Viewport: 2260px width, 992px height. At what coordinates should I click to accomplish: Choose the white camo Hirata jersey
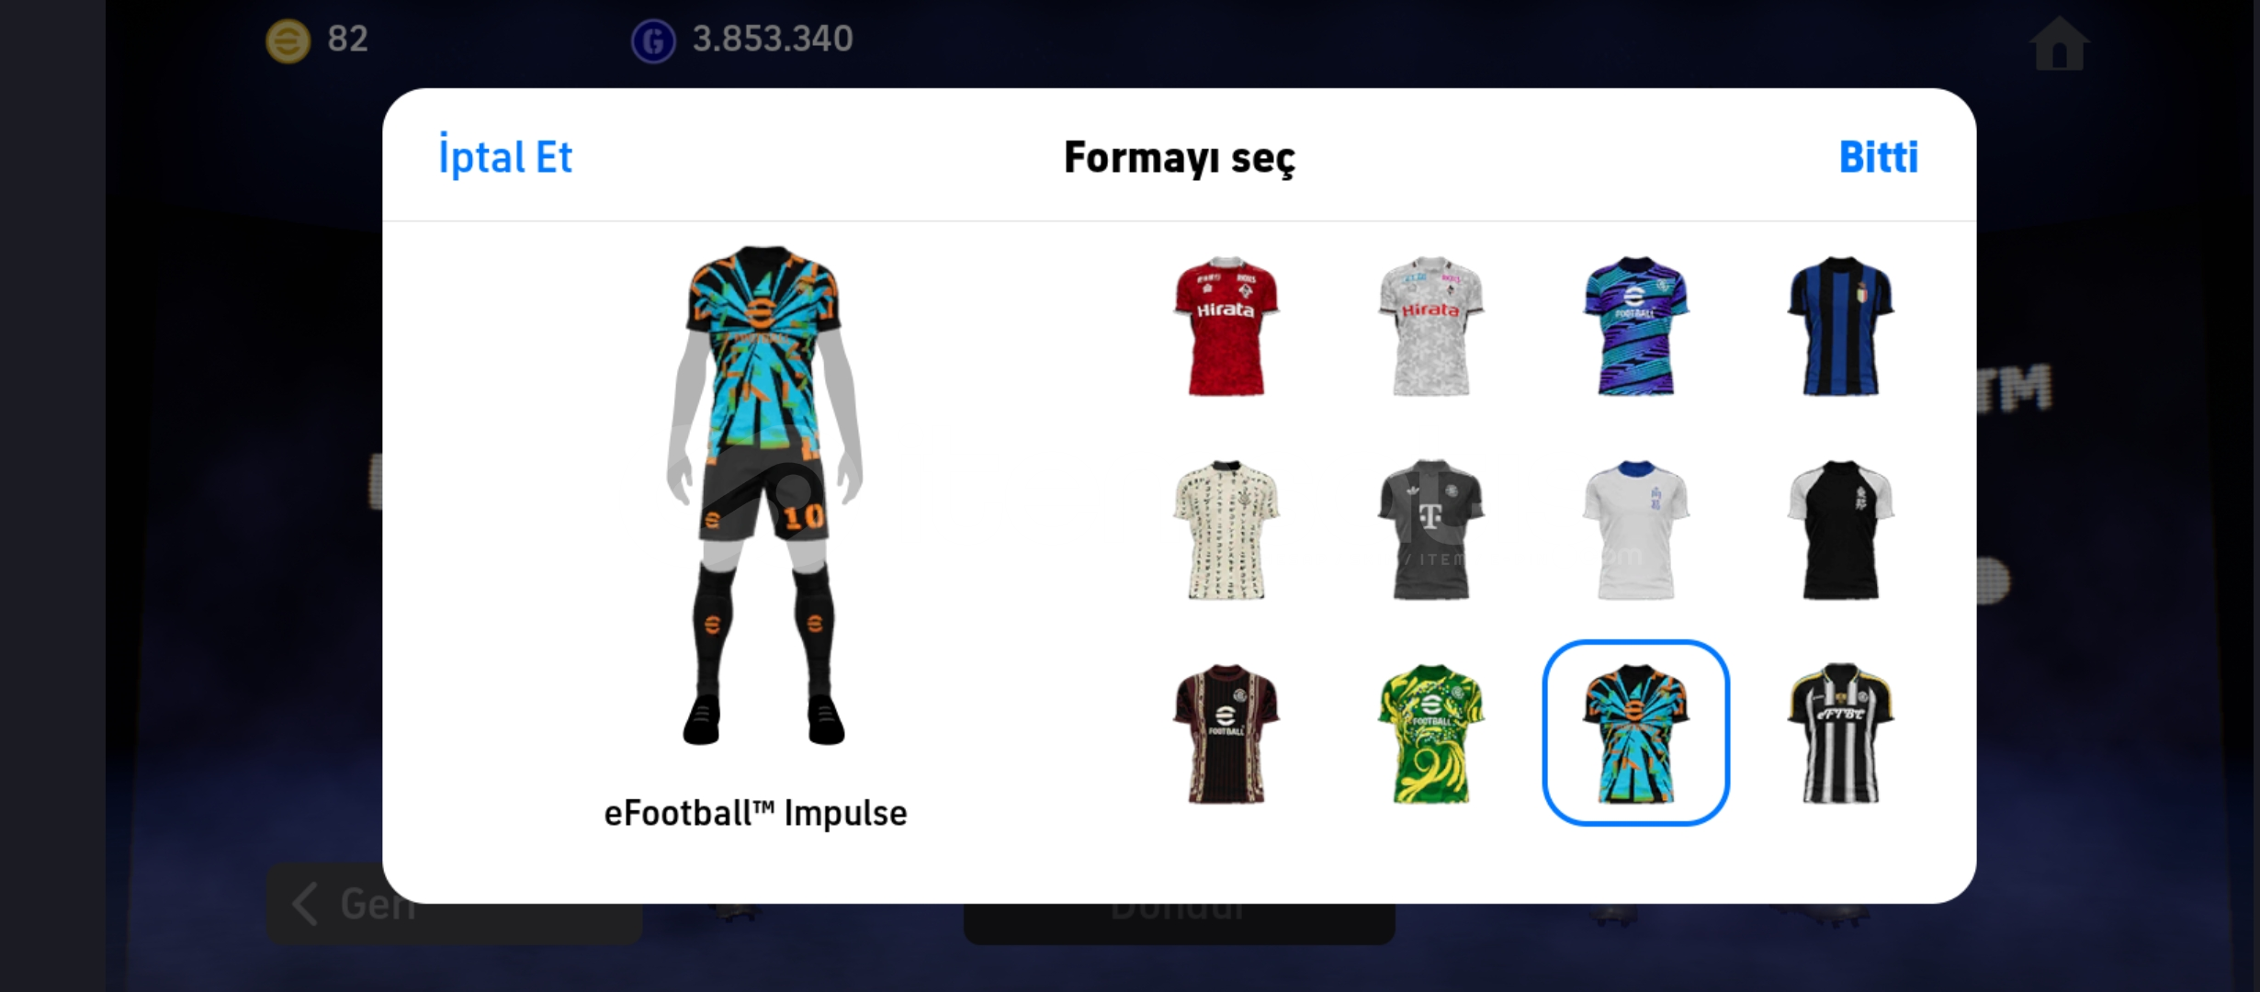point(1430,326)
